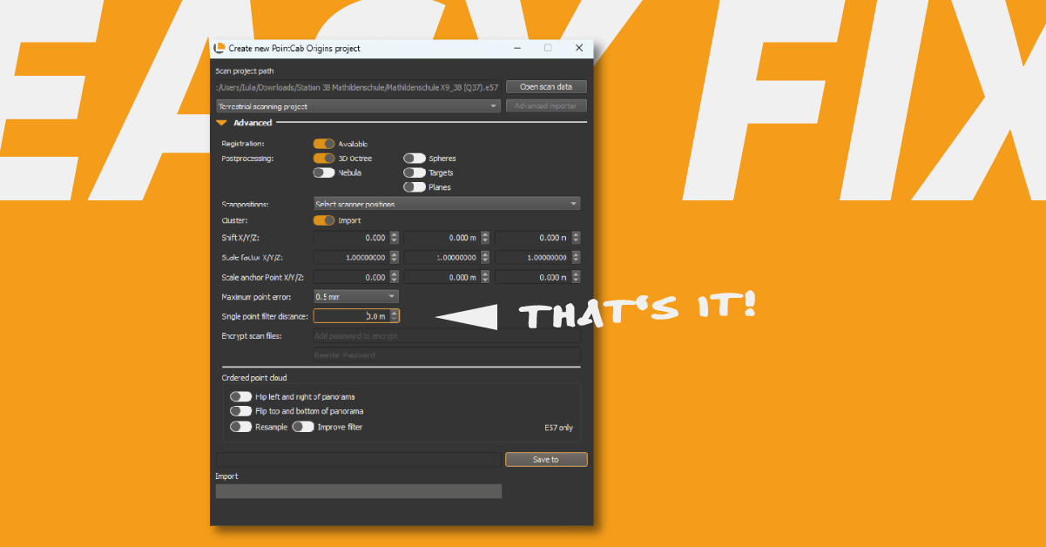
Task: Toggle the Registration Available switch
Action: pos(324,144)
